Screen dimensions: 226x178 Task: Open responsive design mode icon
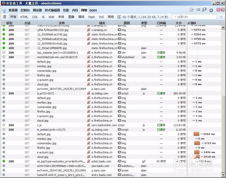pos(204,9)
